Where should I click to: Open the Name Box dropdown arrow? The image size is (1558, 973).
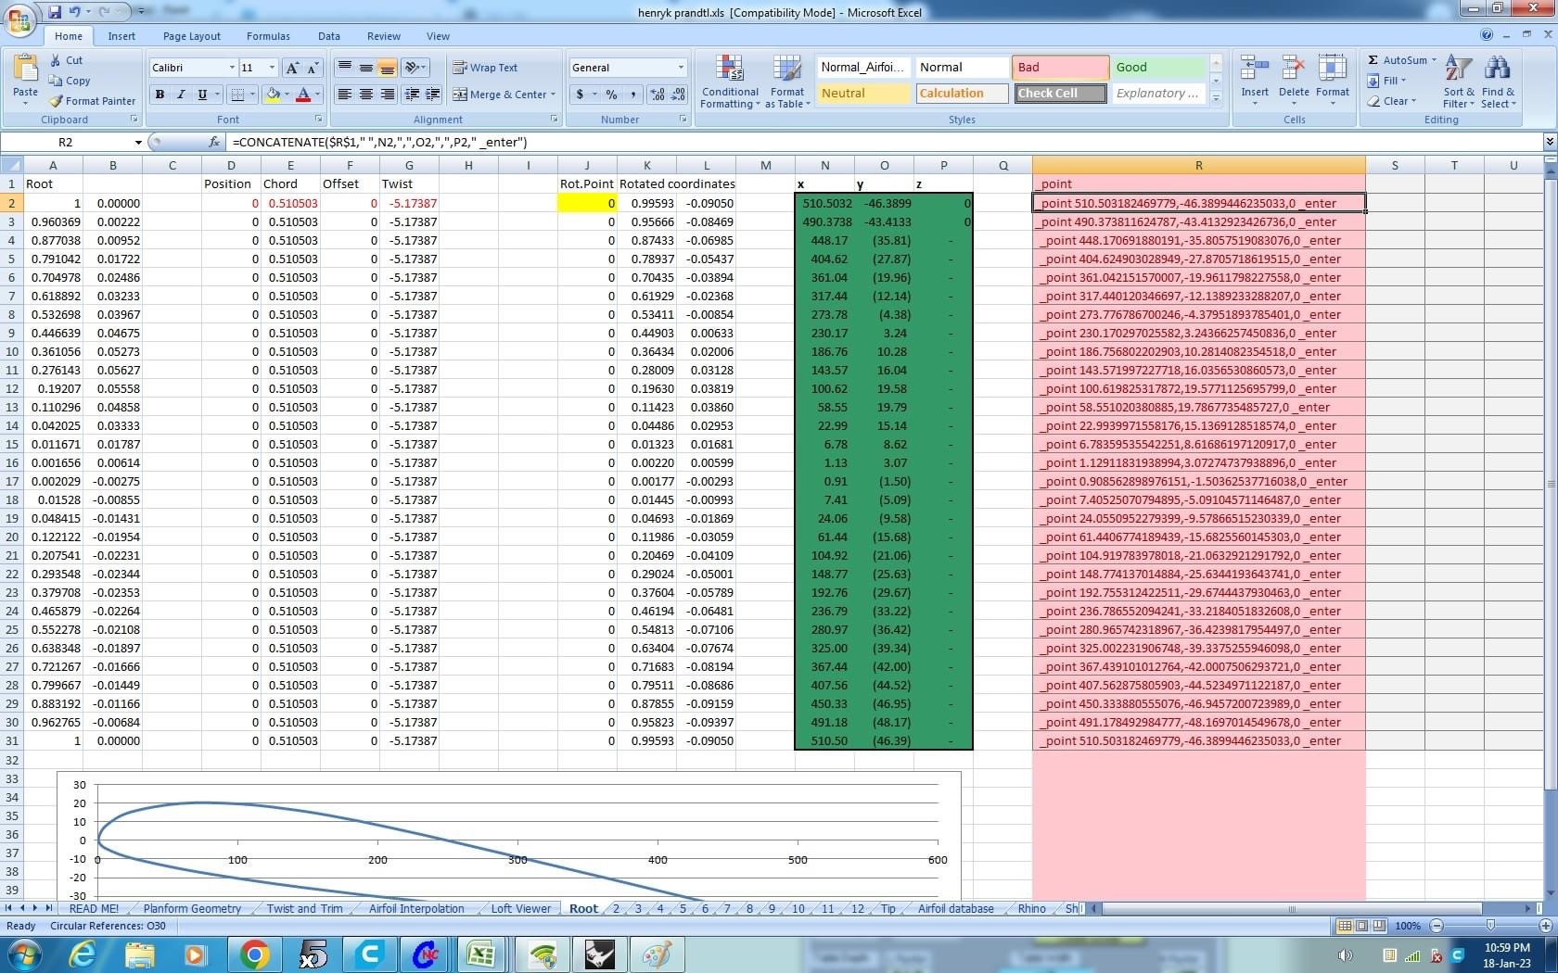(x=138, y=143)
